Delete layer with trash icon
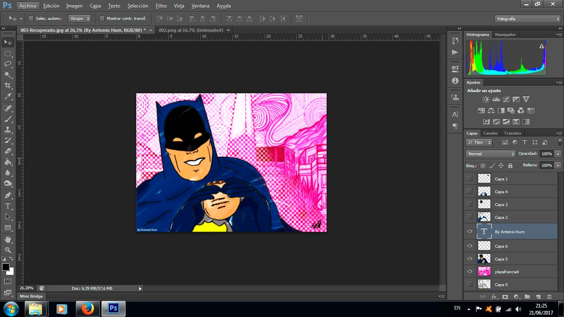Screen dimensions: 564x317 pos(549,297)
